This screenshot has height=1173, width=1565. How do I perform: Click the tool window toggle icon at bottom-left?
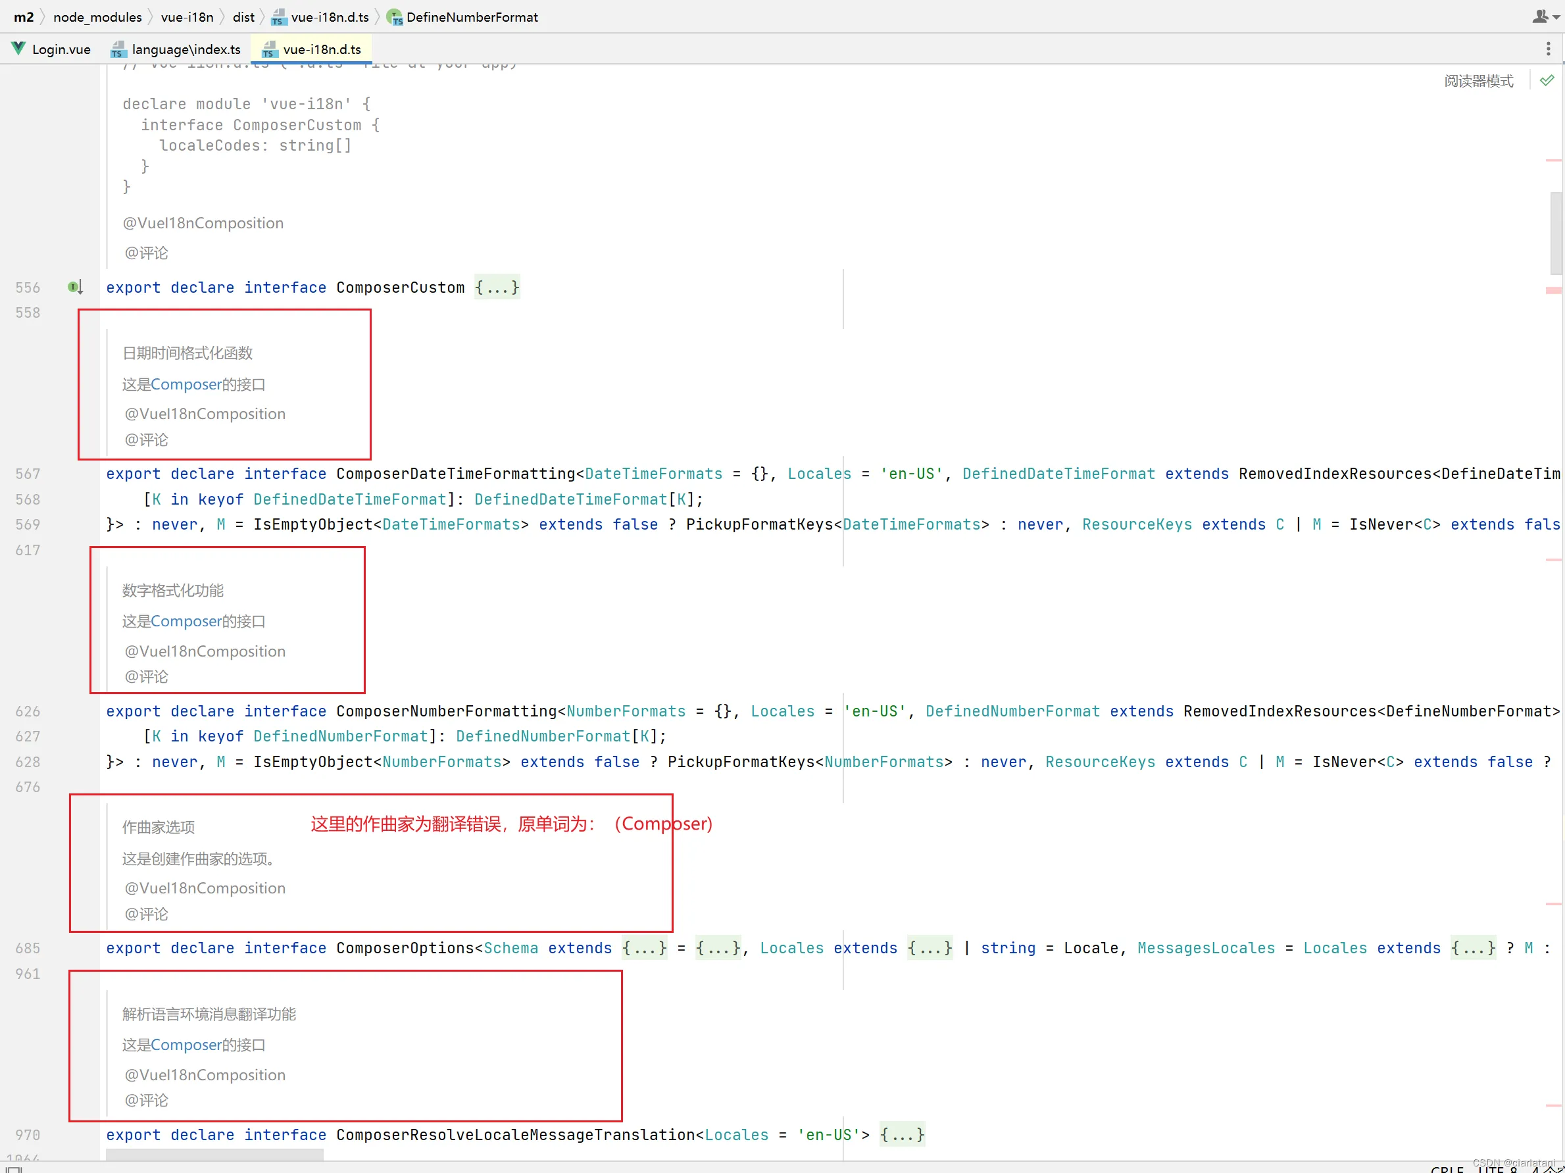coord(12,1168)
